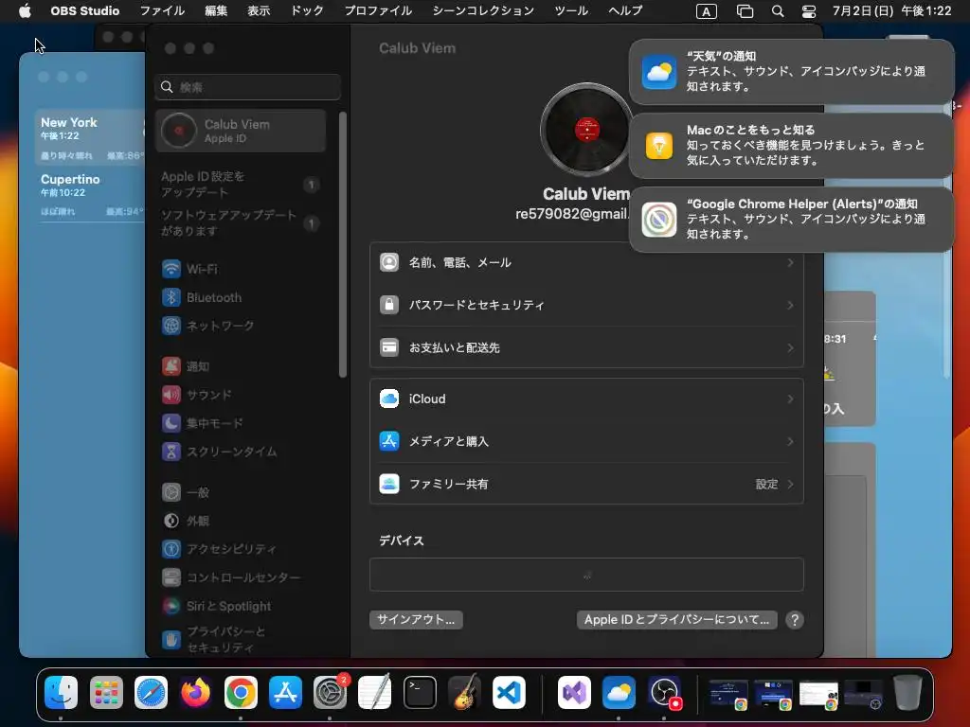
Task: Open iCloud settings row
Action: [586, 399]
